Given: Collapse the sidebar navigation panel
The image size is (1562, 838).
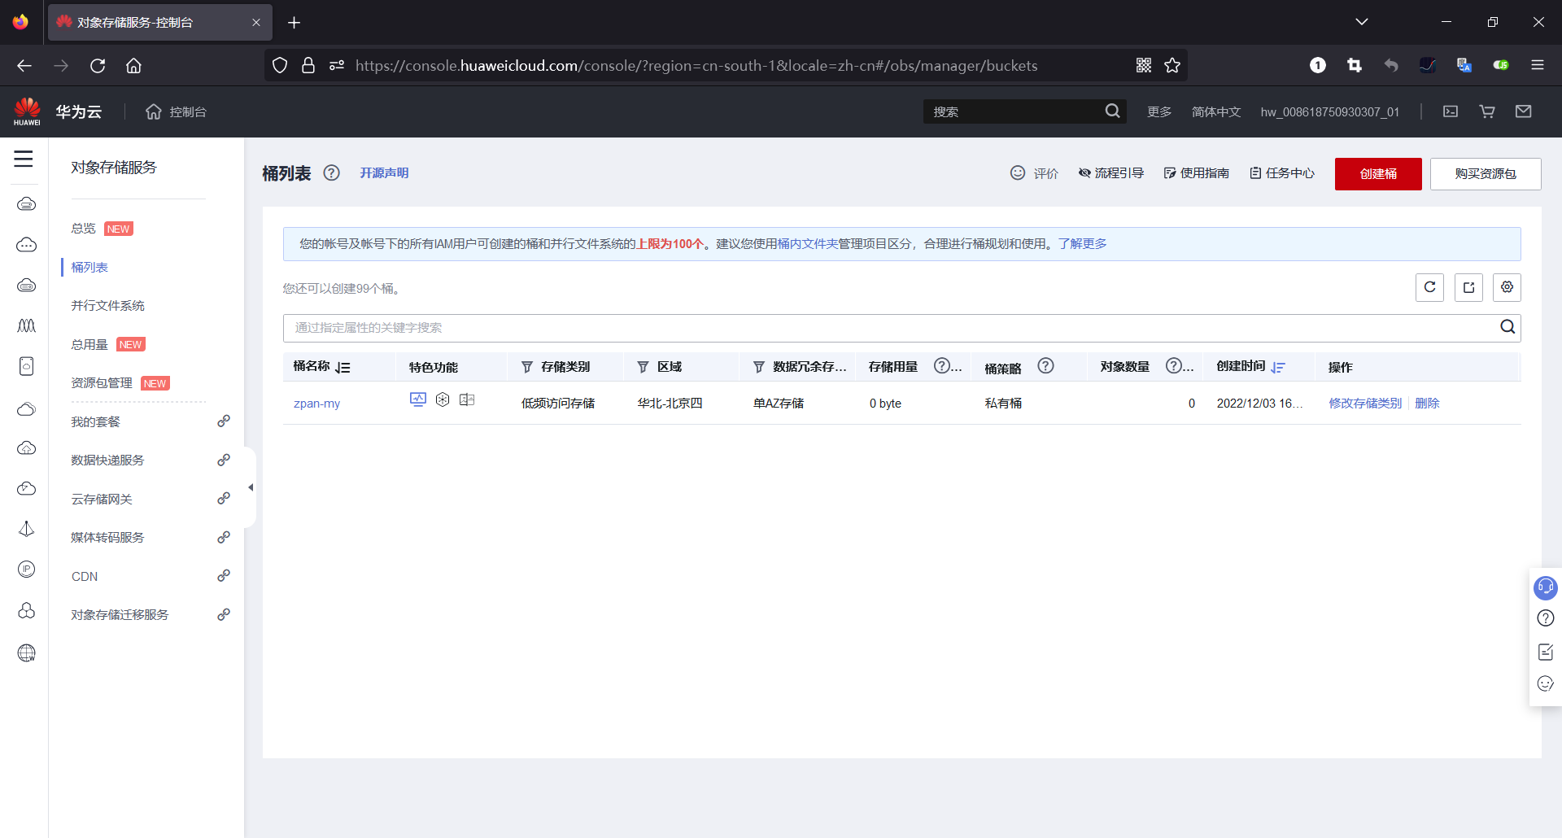Looking at the screenshot, I should click(x=251, y=487).
